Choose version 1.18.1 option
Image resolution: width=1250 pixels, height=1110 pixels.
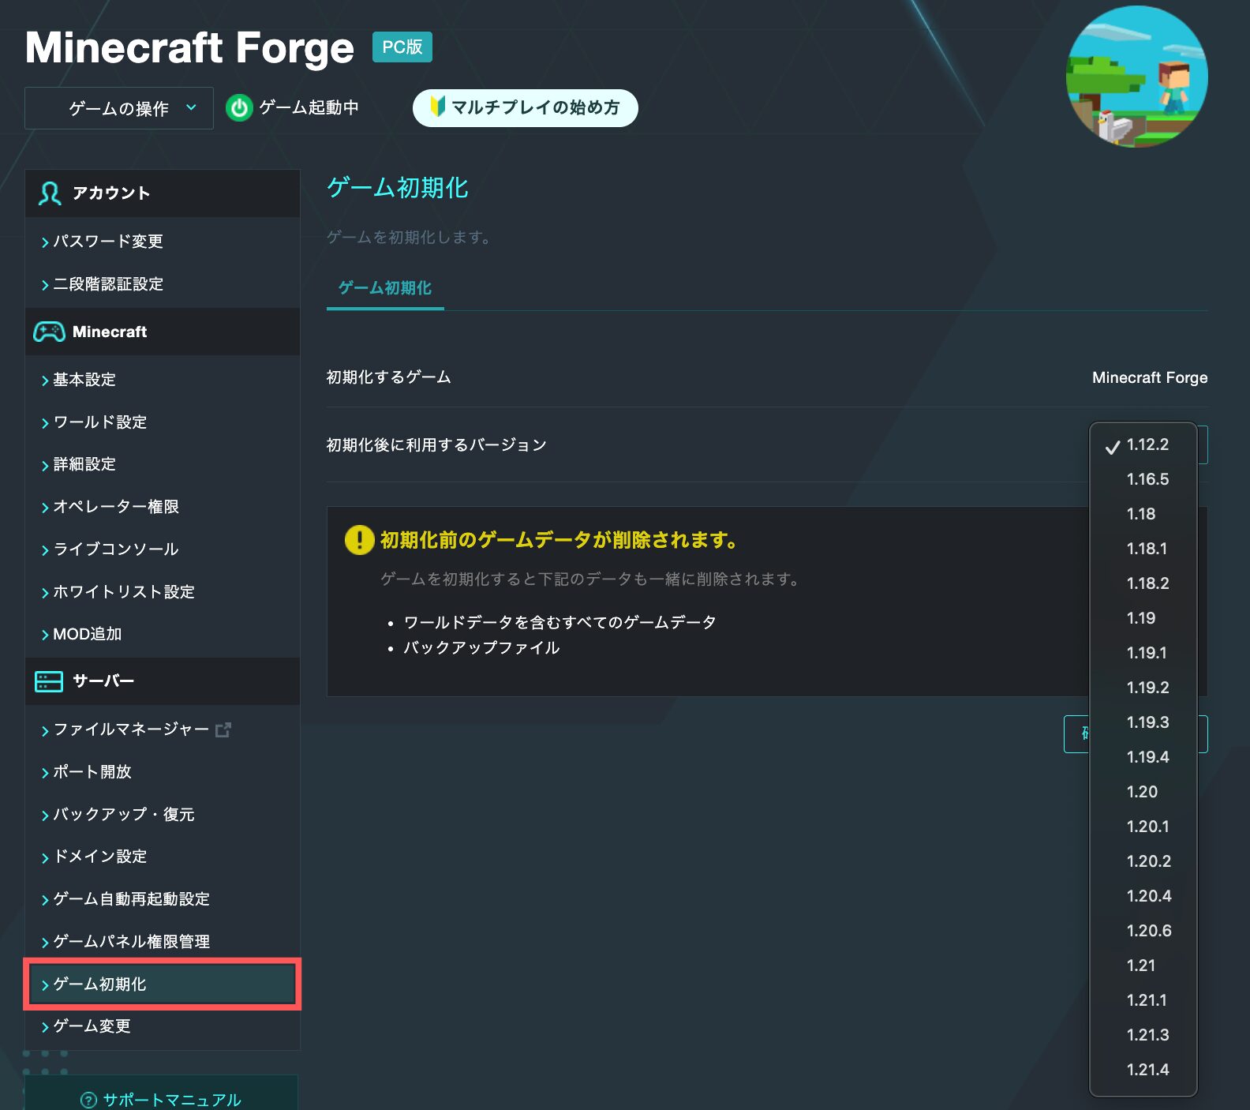click(1143, 549)
